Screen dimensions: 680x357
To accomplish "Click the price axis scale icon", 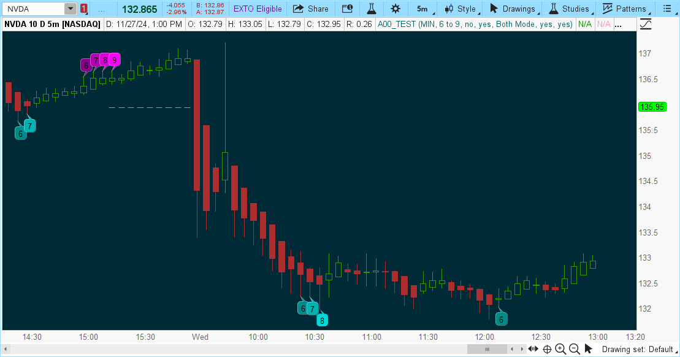I will [645, 25].
